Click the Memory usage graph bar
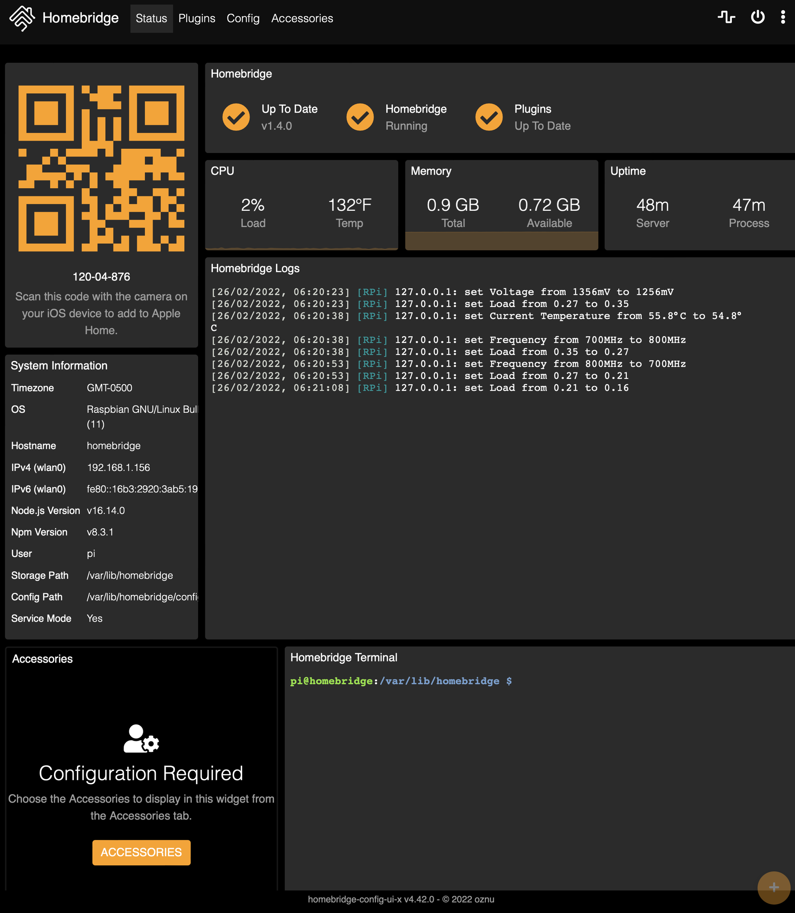 pos(501,241)
